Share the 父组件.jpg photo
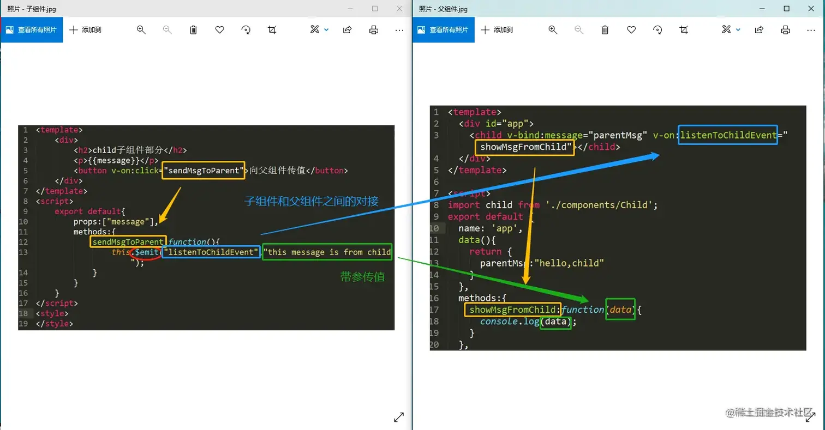 pos(759,30)
